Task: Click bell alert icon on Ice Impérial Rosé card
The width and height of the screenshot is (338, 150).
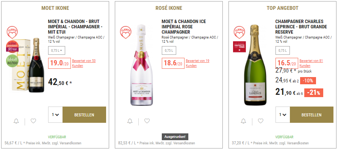Action: (x=130, y=121)
